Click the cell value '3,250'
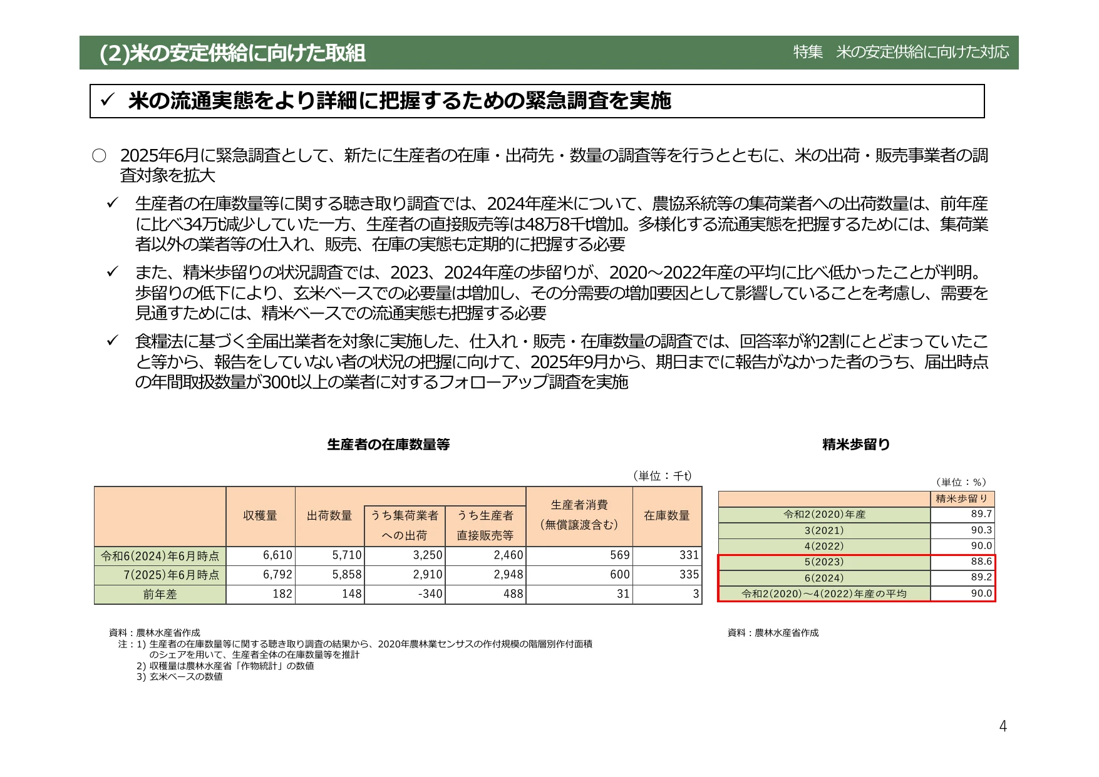1099x777 pixels. [428, 555]
